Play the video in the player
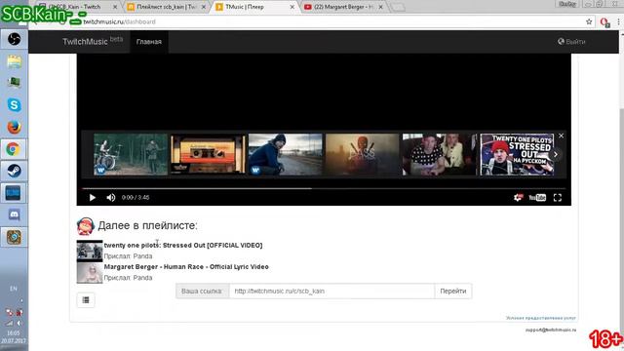This screenshot has width=624, height=351. click(93, 197)
